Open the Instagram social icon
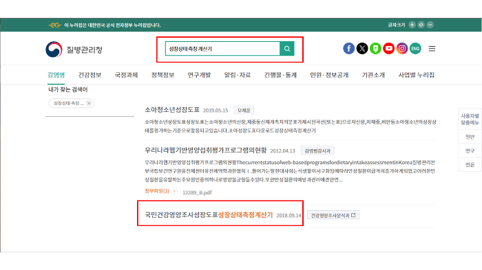Viewport: 482px width, 270px height. (401, 49)
